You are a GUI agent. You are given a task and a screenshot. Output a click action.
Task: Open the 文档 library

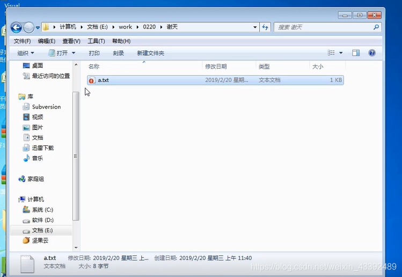[x=33, y=137]
